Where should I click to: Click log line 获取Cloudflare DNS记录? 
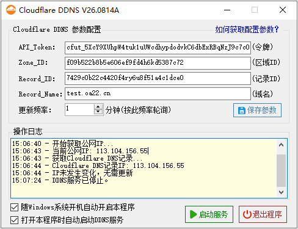[78, 158]
